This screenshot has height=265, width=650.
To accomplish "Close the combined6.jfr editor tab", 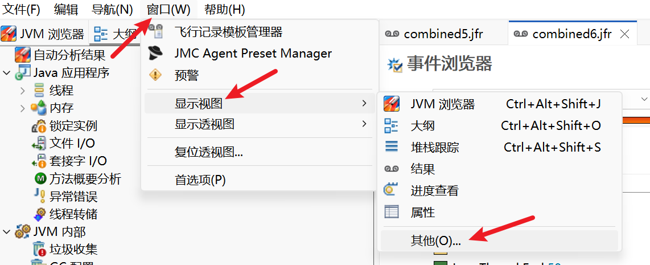I will [x=624, y=34].
